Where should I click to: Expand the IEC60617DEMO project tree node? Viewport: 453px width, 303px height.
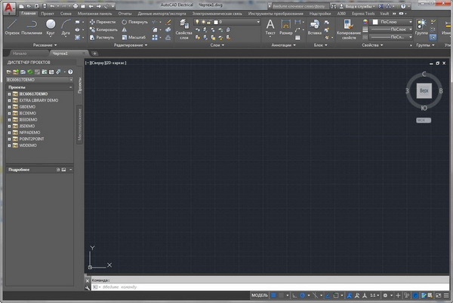[8, 93]
